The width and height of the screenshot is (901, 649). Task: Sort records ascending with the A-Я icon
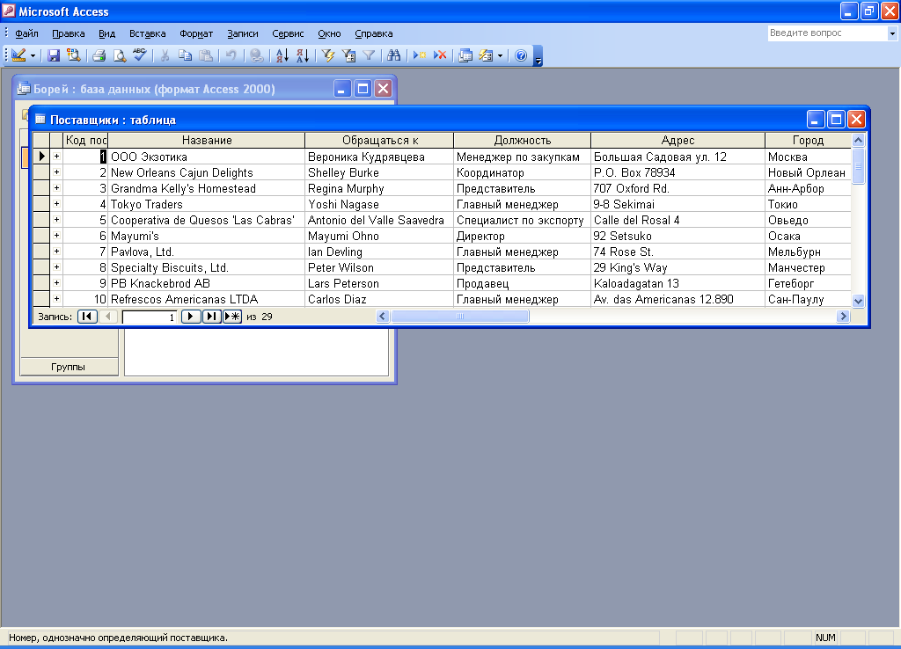[282, 55]
